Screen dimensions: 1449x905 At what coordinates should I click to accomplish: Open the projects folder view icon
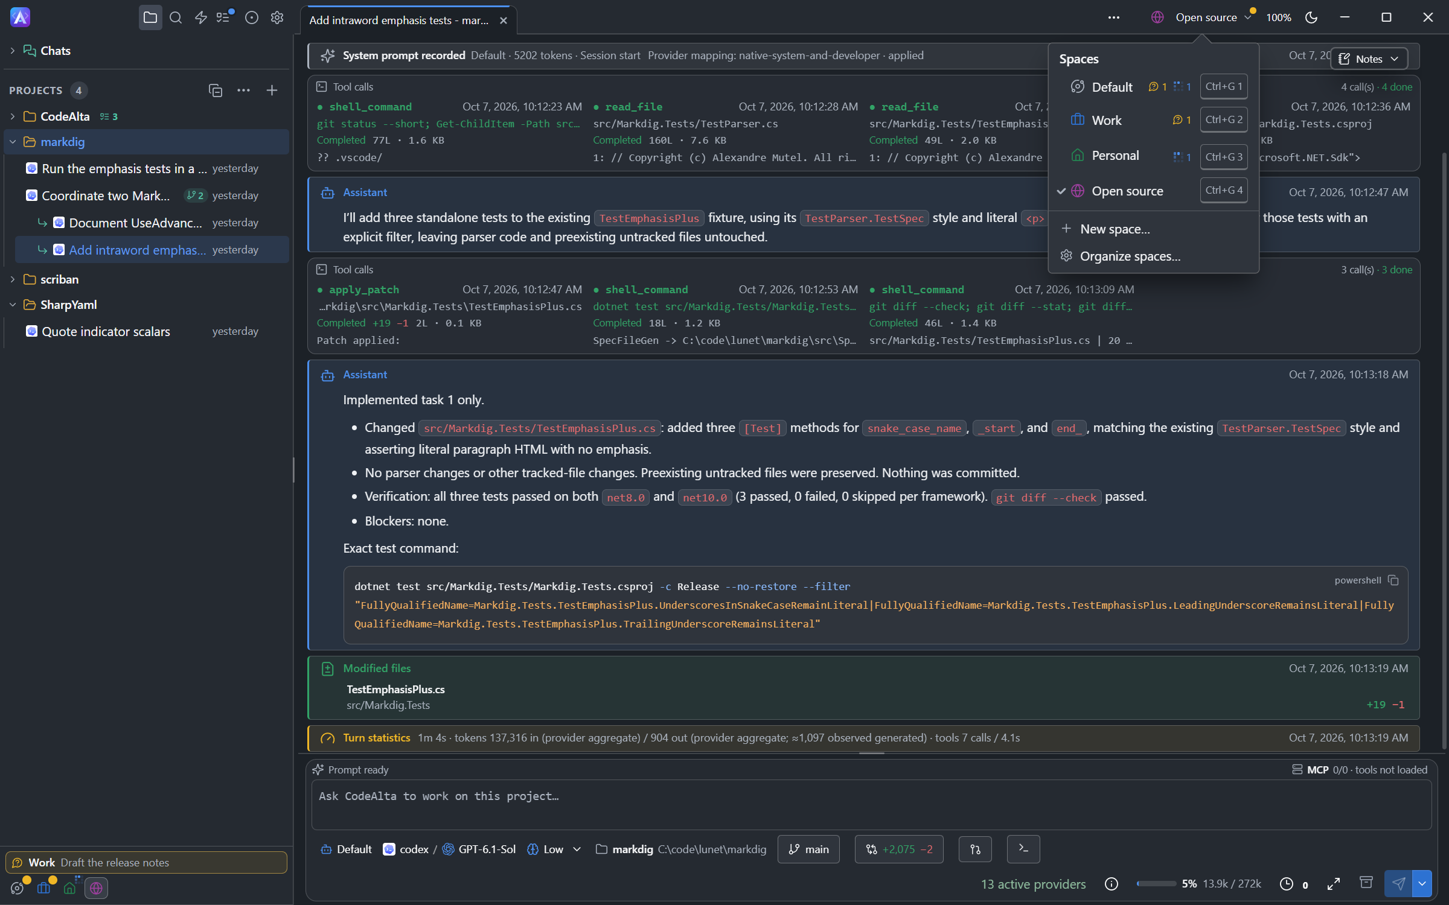coord(150,17)
